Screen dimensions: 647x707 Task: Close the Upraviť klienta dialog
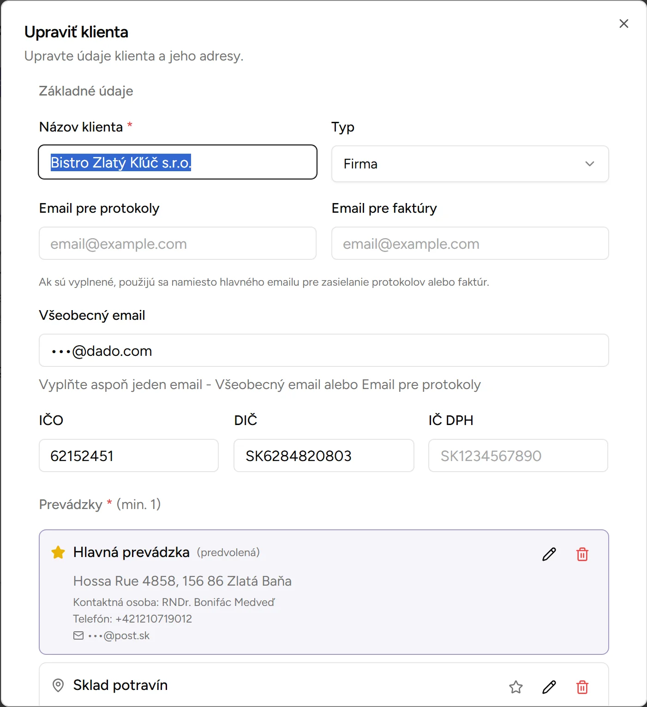click(623, 24)
